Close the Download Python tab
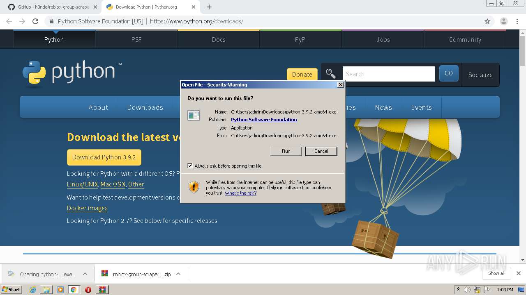This screenshot has width=526, height=295. click(194, 7)
